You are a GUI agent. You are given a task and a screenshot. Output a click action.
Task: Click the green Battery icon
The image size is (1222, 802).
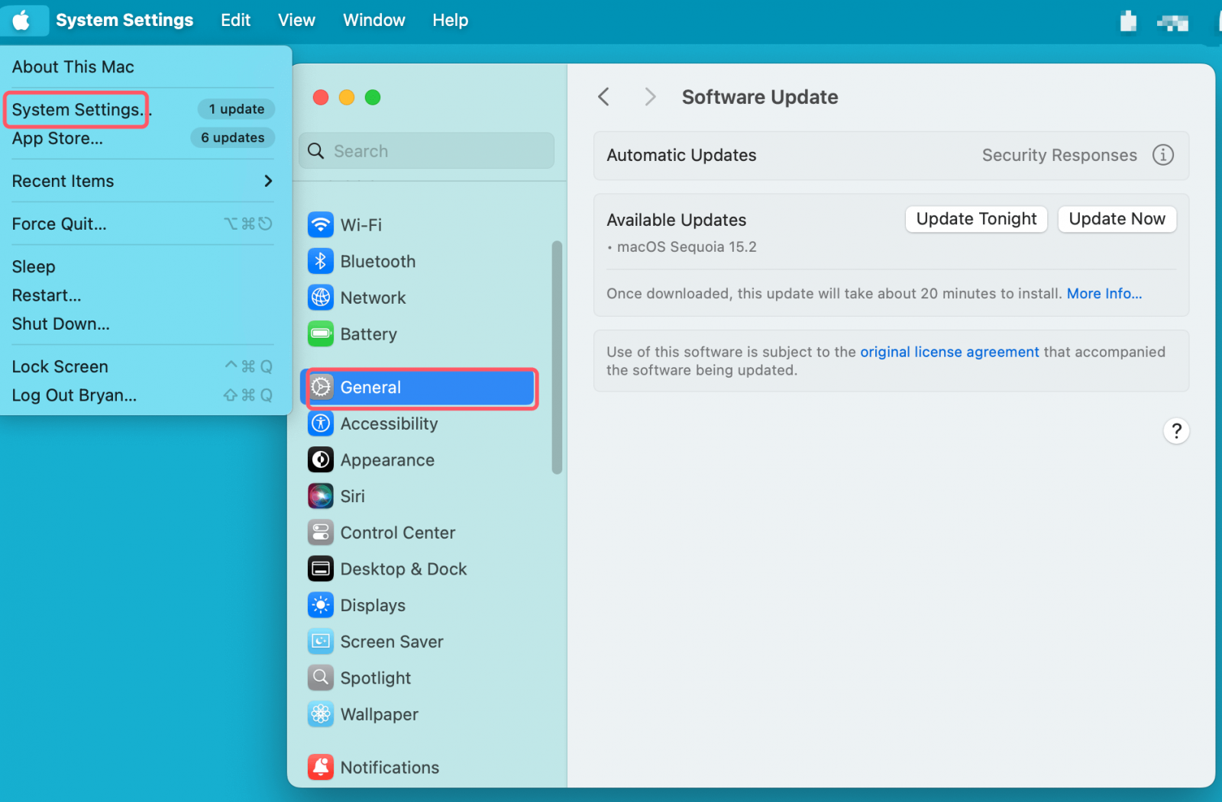tap(321, 334)
